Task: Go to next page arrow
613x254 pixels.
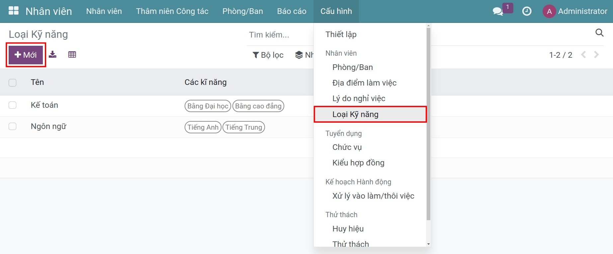Action: [x=597, y=55]
